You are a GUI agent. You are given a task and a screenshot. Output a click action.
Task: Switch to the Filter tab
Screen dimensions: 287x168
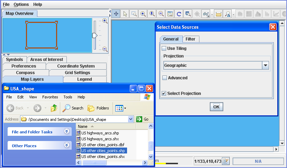pyautogui.click(x=190, y=39)
